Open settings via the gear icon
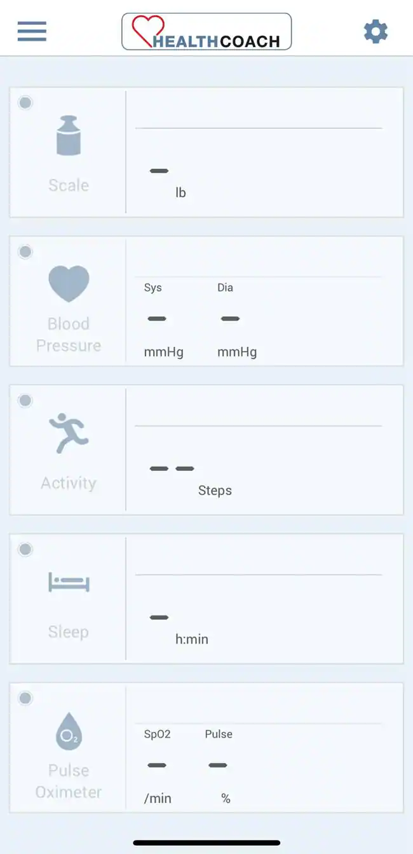 coord(376,31)
